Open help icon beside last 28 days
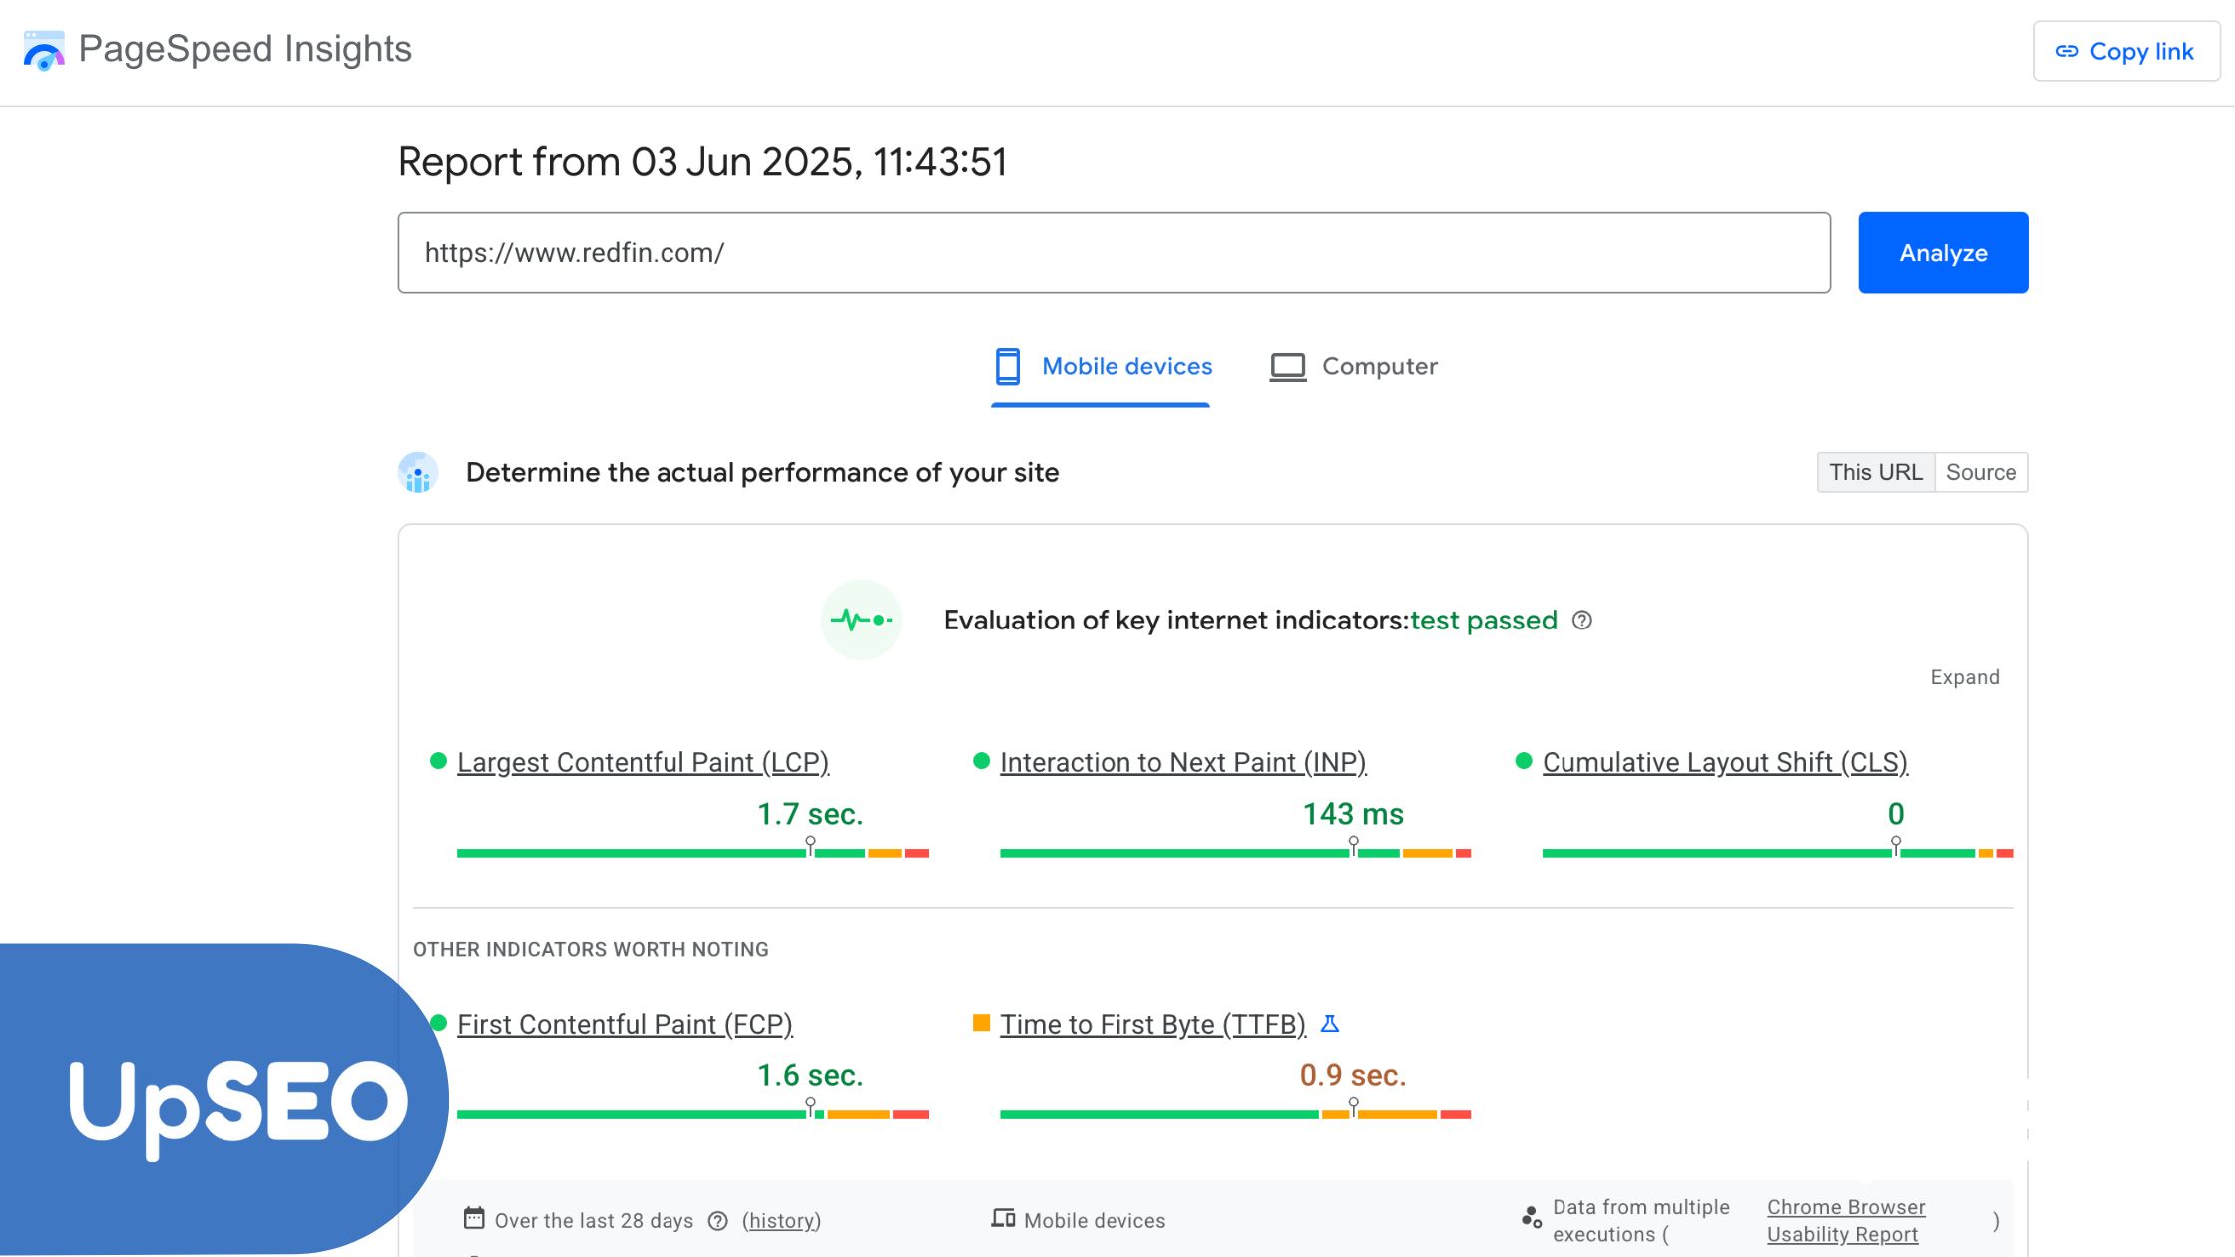 [x=718, y=1221]
